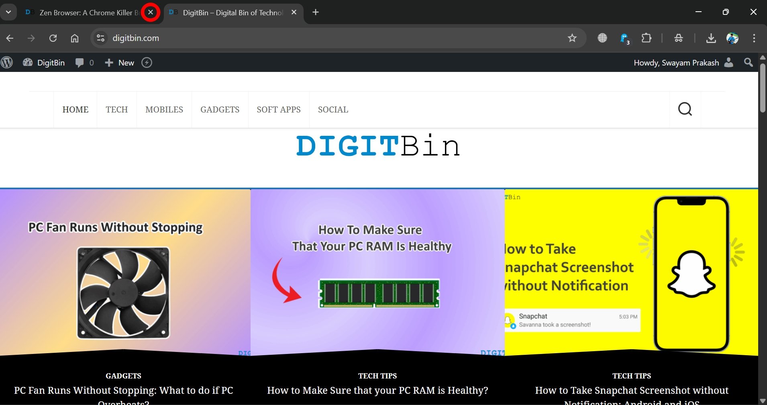Click TECH TIPS label above RAM article
The width and height of the screenshot is (767, 405).
point(377,376)
